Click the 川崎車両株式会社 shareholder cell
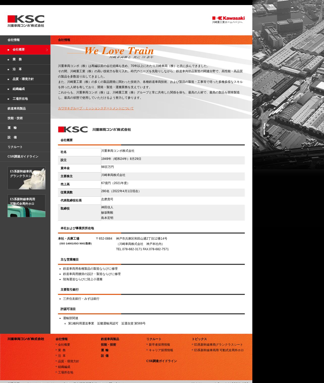This screenshot has width=324, height=383. (x=113, y=175)
